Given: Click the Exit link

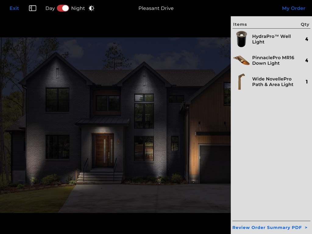Looking at the screenshot, I should pyautogui.click(x=14, y=8).
